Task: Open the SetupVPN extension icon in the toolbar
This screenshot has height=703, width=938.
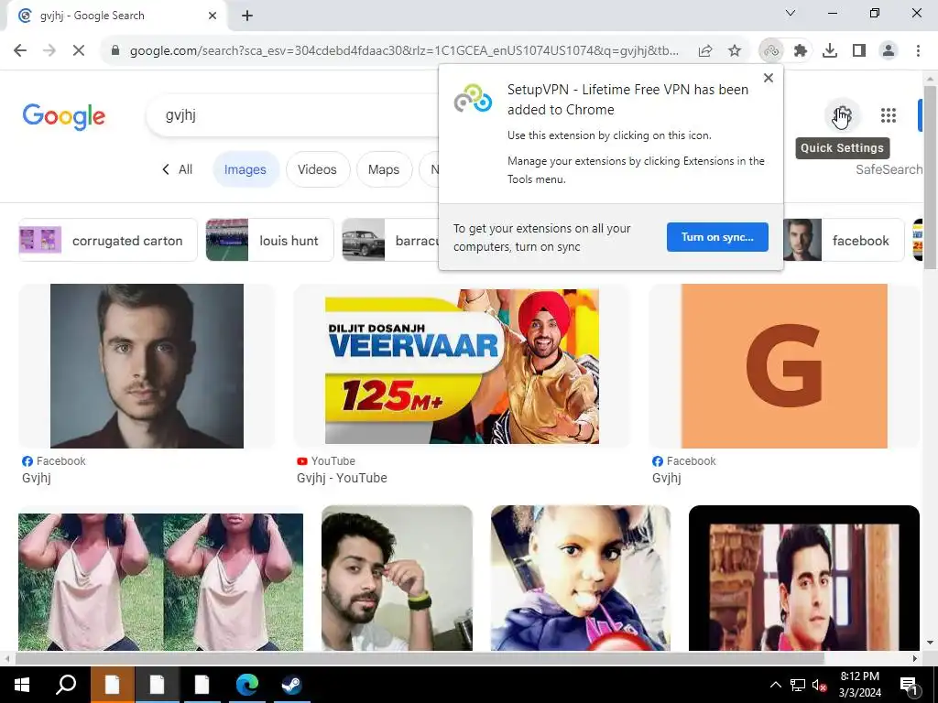Action: (771, 51)
